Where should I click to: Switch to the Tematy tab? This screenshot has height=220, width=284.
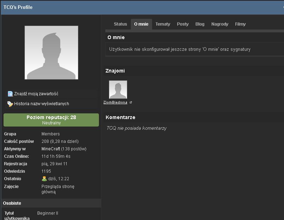tap(163, 24)
